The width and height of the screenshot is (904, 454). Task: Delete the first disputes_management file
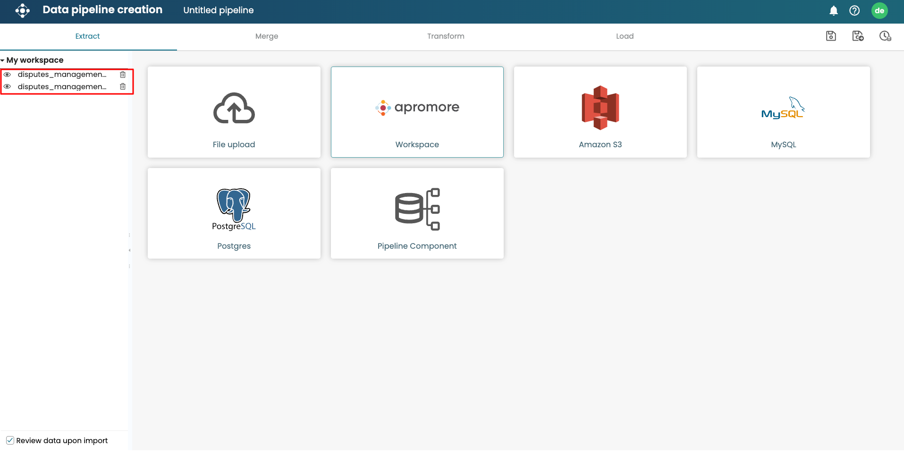click(123, 75)
